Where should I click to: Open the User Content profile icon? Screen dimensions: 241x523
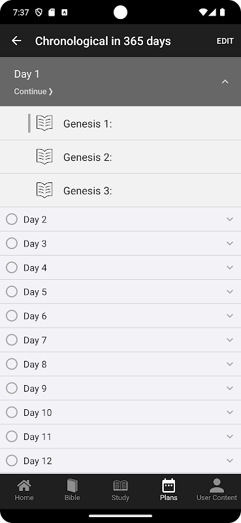click(217, 485)
